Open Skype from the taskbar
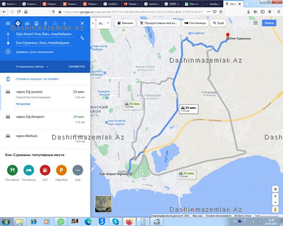 (x=115, y=221)
